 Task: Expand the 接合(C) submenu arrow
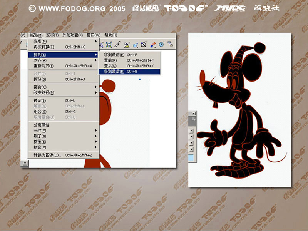(x=96, y=87)
